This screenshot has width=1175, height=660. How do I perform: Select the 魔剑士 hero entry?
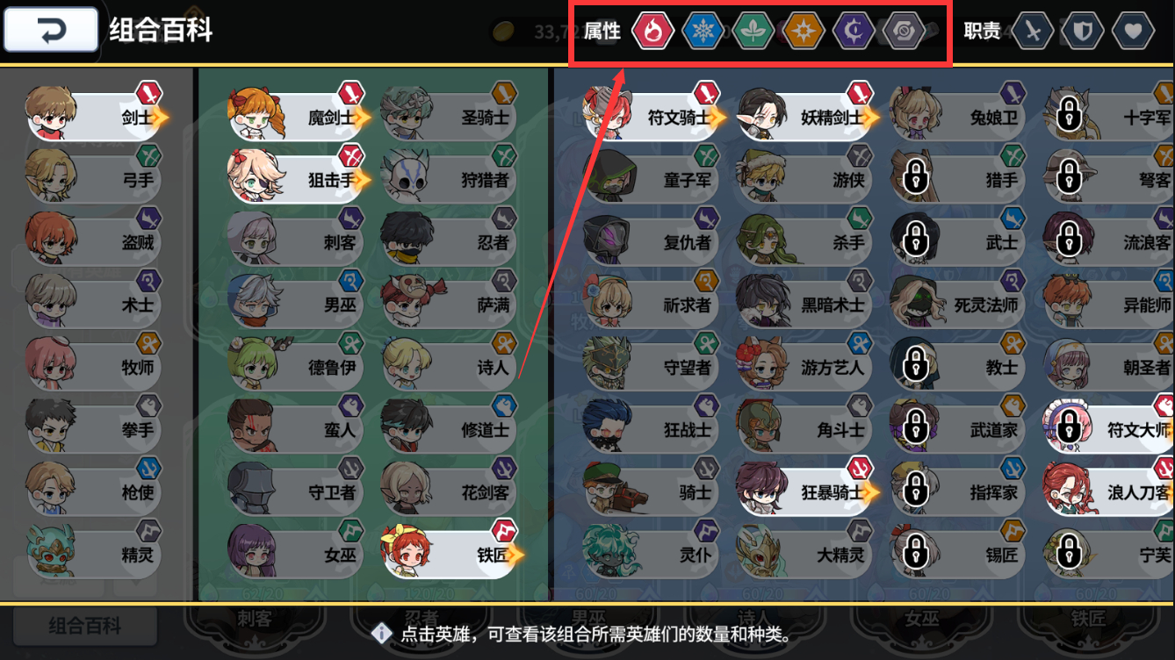[299, 116]
